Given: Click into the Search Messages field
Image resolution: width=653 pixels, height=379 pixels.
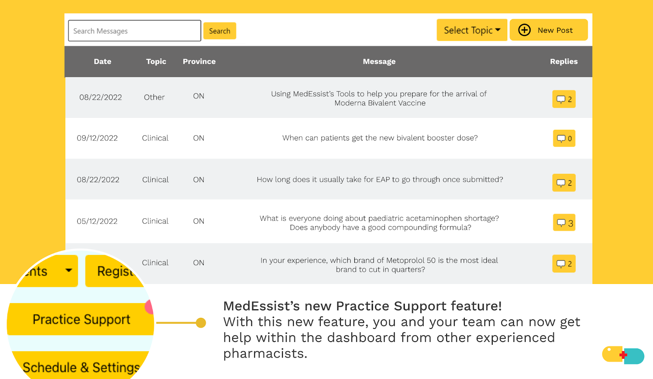Looking at the screenshot, I should pos(135,31).
